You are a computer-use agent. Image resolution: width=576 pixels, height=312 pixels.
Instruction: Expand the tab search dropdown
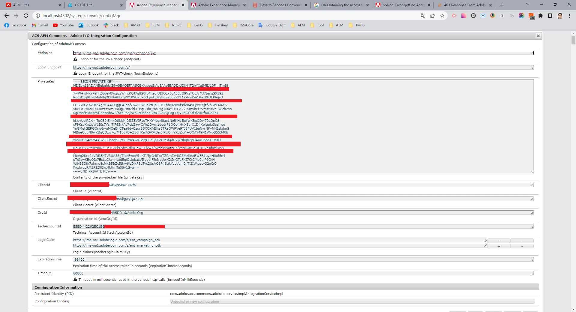[528, 4]
